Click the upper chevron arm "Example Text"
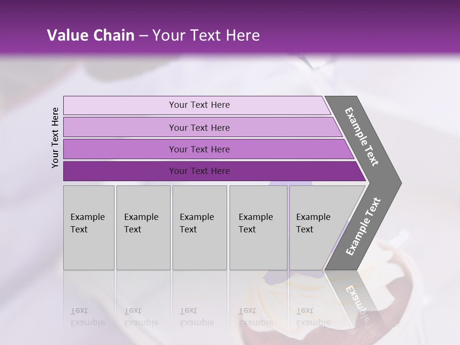The height and width of the screenshot is (345, 460). pos(362,137)
